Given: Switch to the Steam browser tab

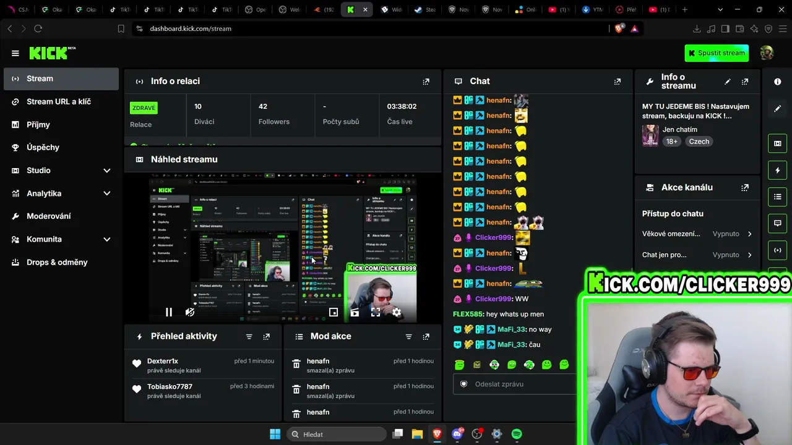Looking at the screenshot, I should [424, 10].
